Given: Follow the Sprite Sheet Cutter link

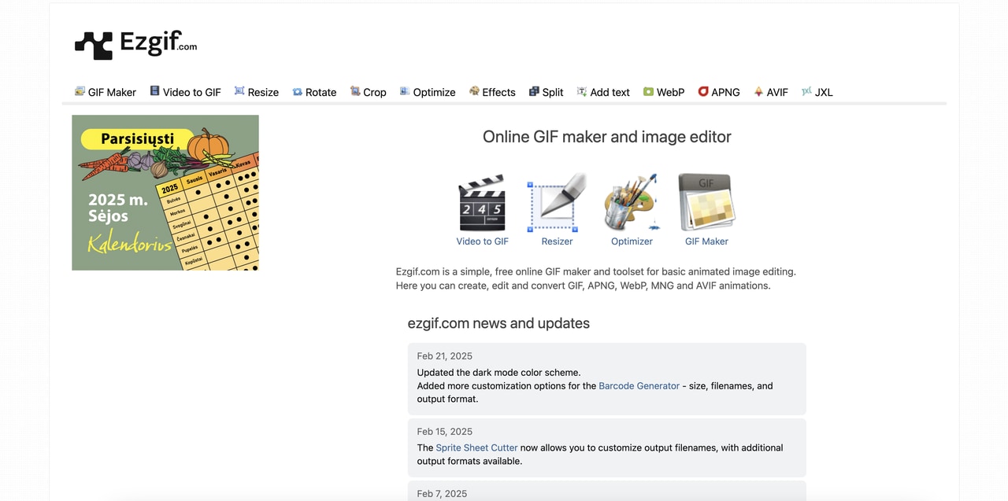Looking at the screenshot, I should pos(476,448).
